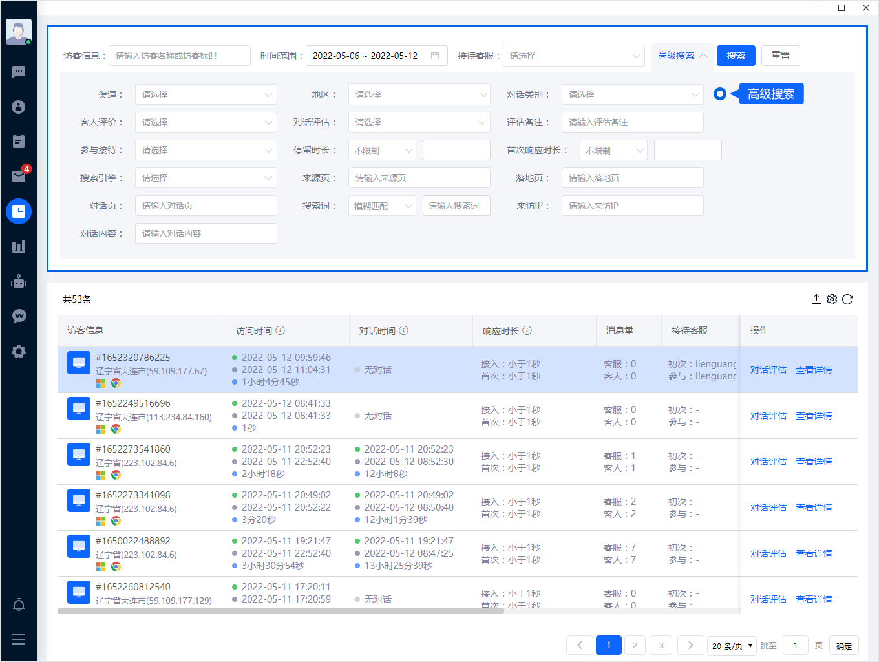Click the export icon above the table
Screen dimensions: 879x662
coord(816,299)
